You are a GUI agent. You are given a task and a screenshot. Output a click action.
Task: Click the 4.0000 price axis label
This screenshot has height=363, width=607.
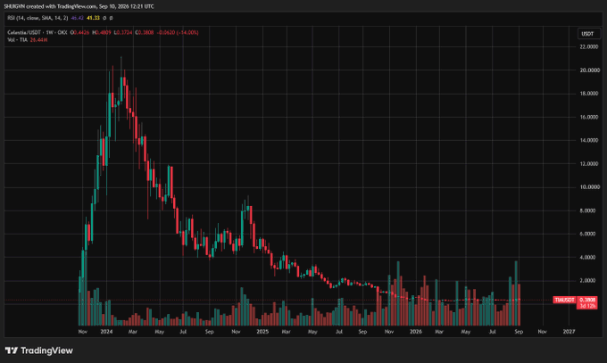(587, 258)
